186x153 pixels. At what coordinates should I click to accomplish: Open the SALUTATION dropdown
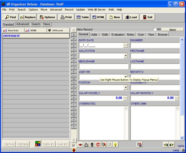pyautogui.click(x=126, y=56)
